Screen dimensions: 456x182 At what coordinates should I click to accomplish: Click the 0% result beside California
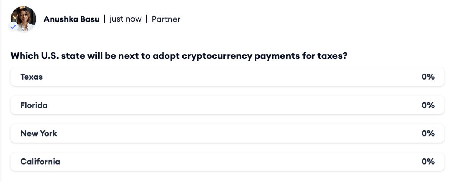coord(428,162)
